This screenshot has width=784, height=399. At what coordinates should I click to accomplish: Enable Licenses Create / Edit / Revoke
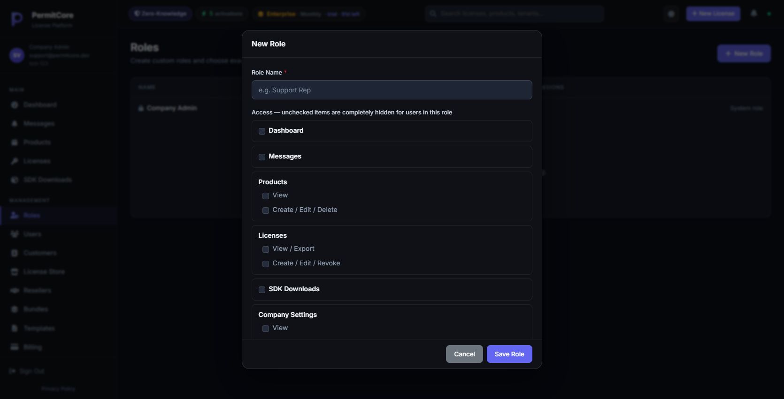click(x=266, y=263)
